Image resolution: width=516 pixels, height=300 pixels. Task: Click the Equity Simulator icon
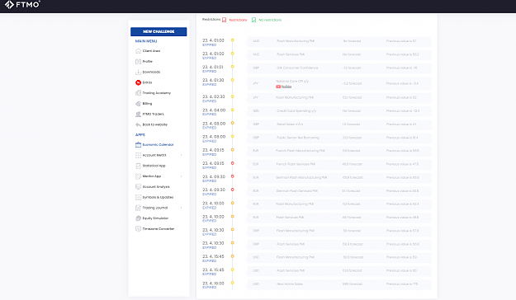pos(138,218)
